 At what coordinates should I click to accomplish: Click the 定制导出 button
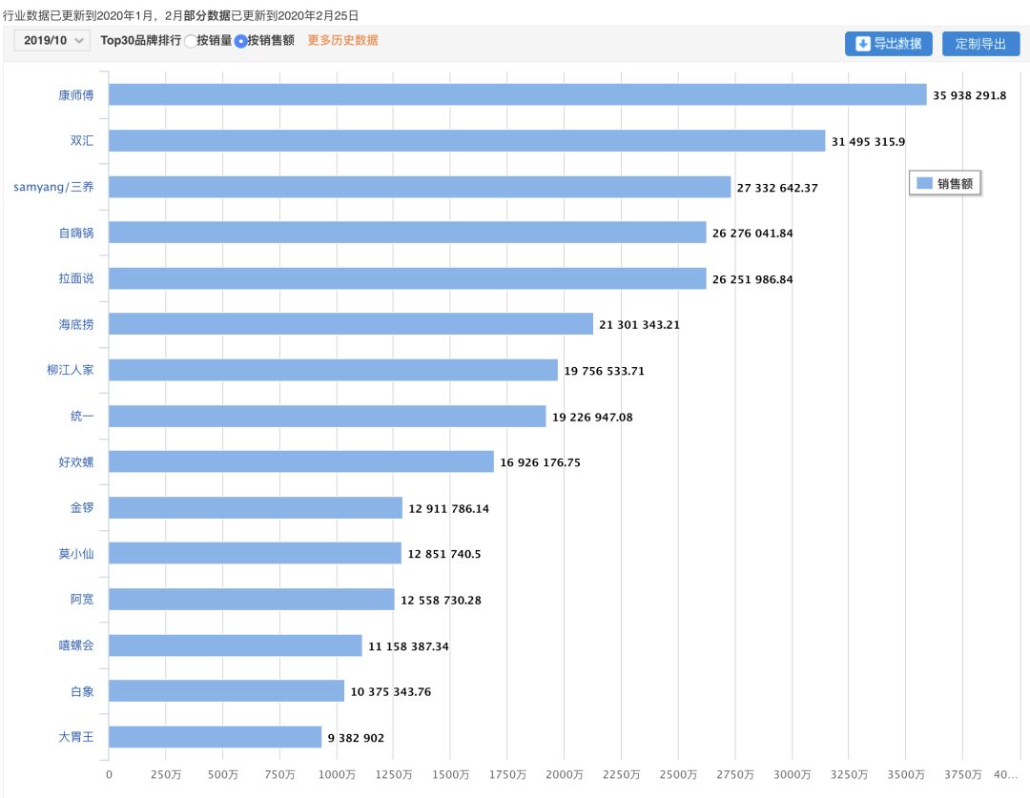coord(980,44)
